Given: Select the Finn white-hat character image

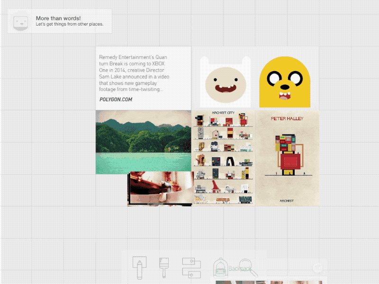Looking at the screenshot, I should [x=226, y=81].
